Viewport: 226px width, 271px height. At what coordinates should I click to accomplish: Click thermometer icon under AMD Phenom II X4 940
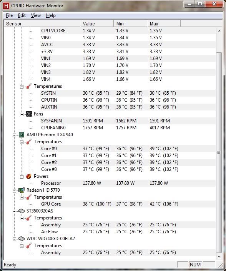click(29, 142)
